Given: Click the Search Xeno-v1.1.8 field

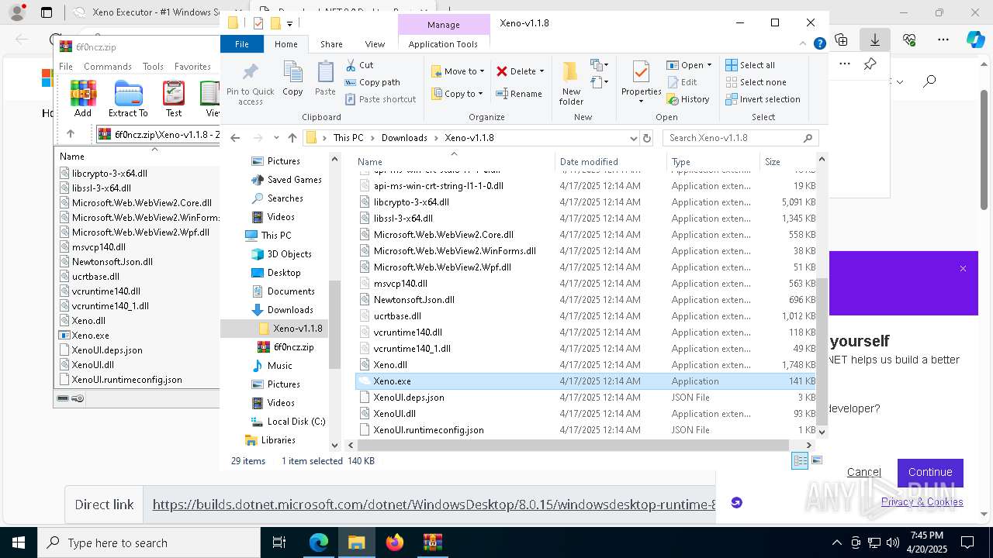Looking at the screenshot, I should pos(741,138).
